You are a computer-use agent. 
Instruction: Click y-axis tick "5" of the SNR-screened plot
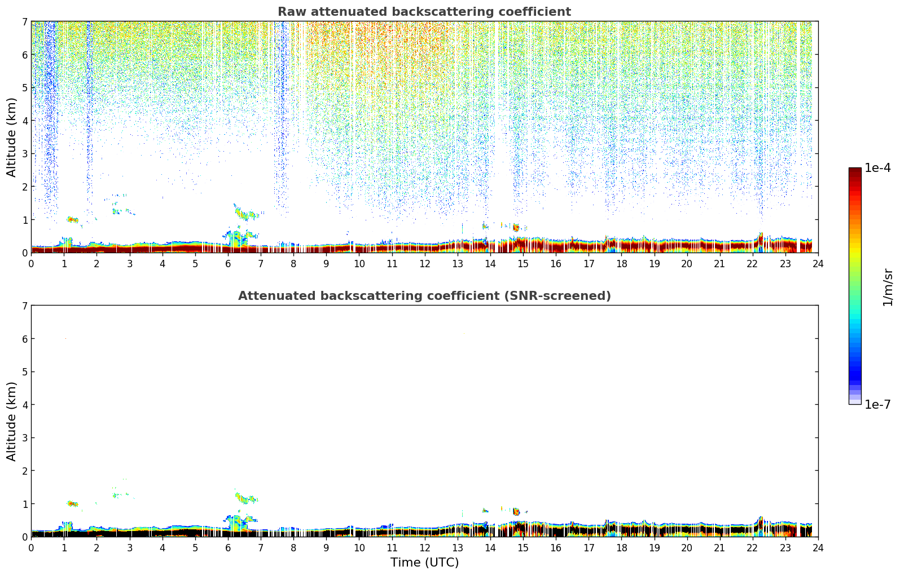point(24,371)
